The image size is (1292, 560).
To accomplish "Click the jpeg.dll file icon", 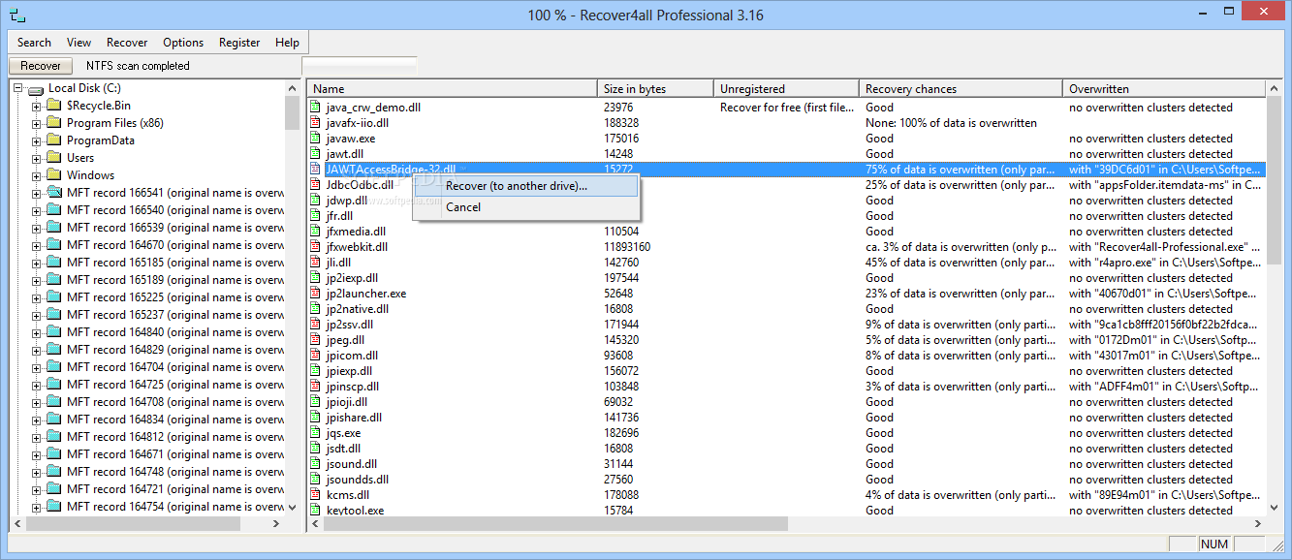I will (315, 340).
